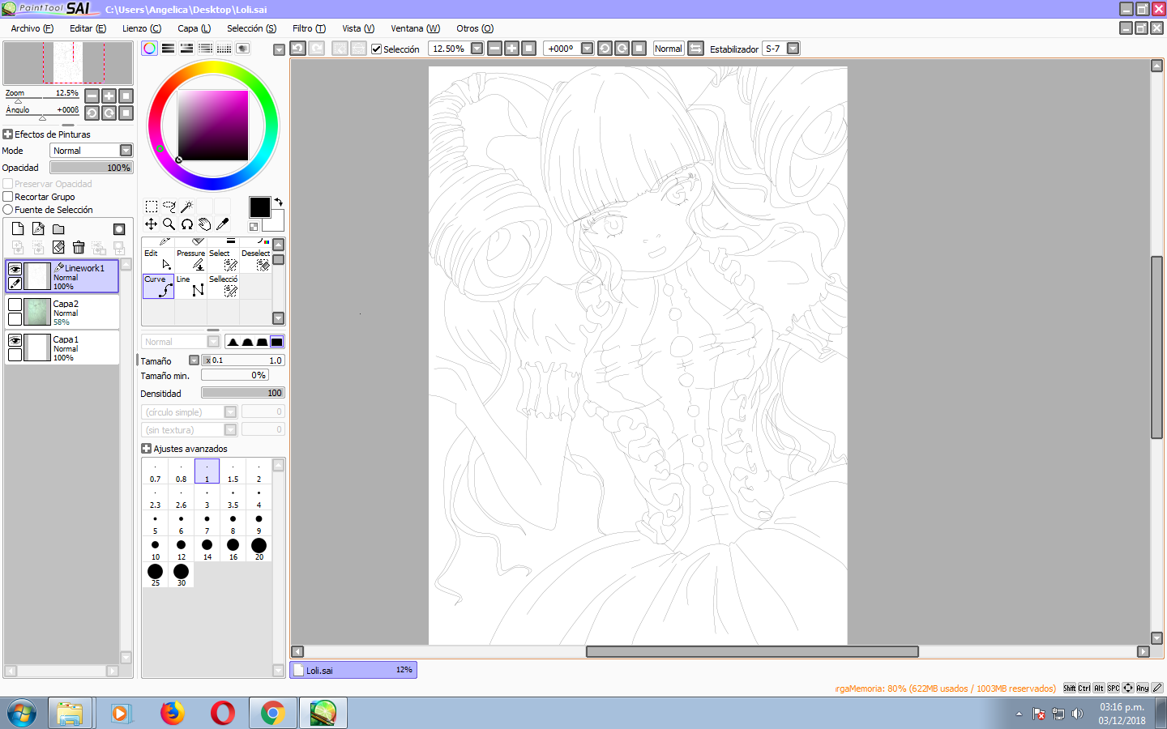
Task: Select the lasso selection tool
Action: (169, 207)
